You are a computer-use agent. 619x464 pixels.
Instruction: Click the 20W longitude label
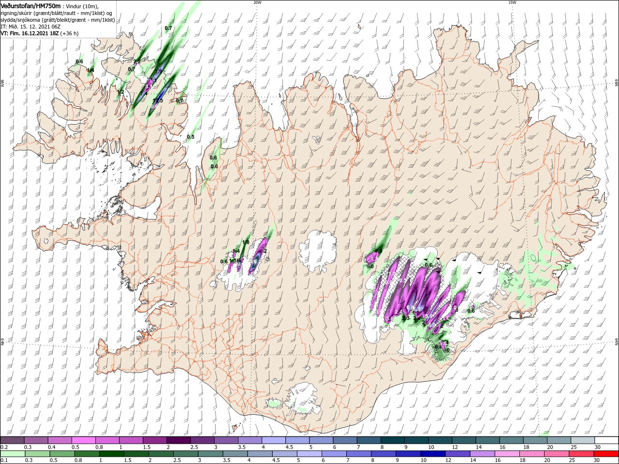tap(257, 2)
